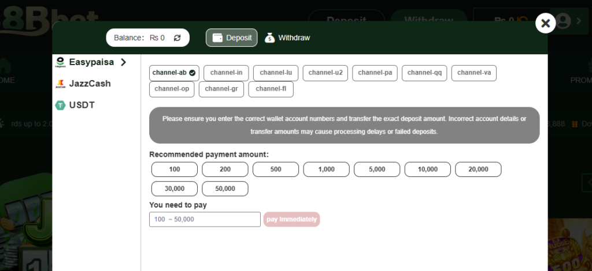This screenshot has height=271, width=592.
Task: Select channel-fl option
Action: (x=271, y=89)
